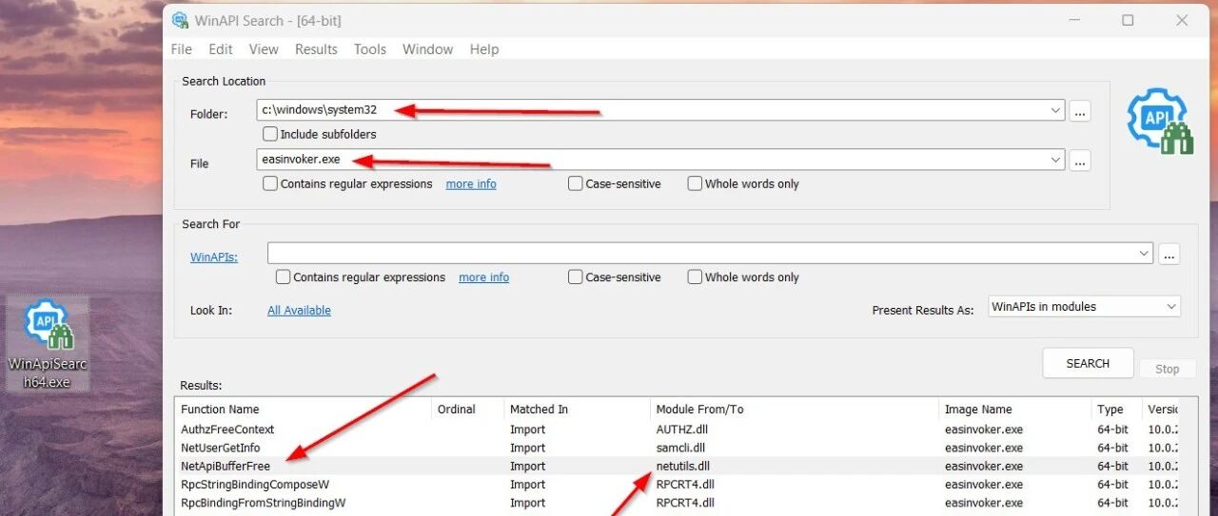Click Import in AuthzFreeContext row

tap(527, 430)
